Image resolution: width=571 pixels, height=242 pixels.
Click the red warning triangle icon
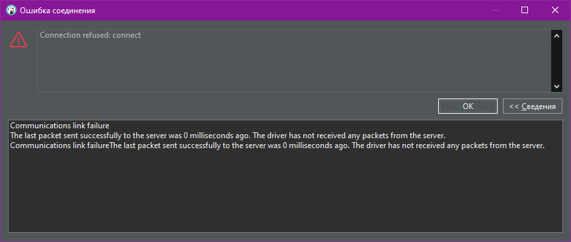19,40
